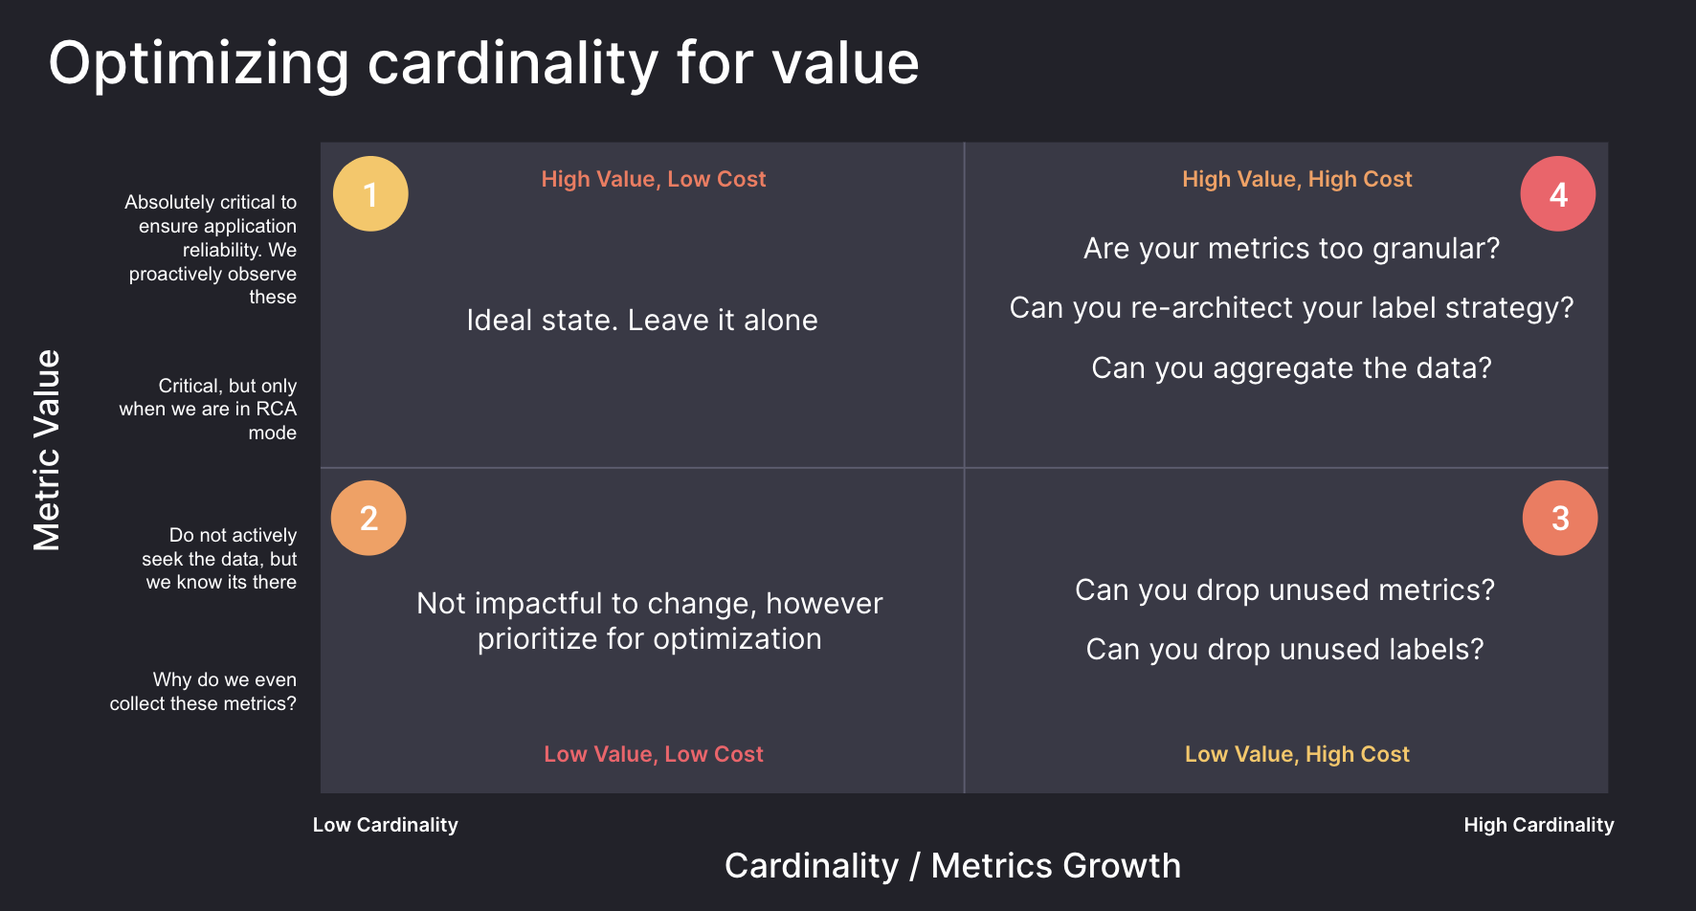Click the yellow circle numbered 1
This screenshot has height=911, width=1696.
point(370,194)
